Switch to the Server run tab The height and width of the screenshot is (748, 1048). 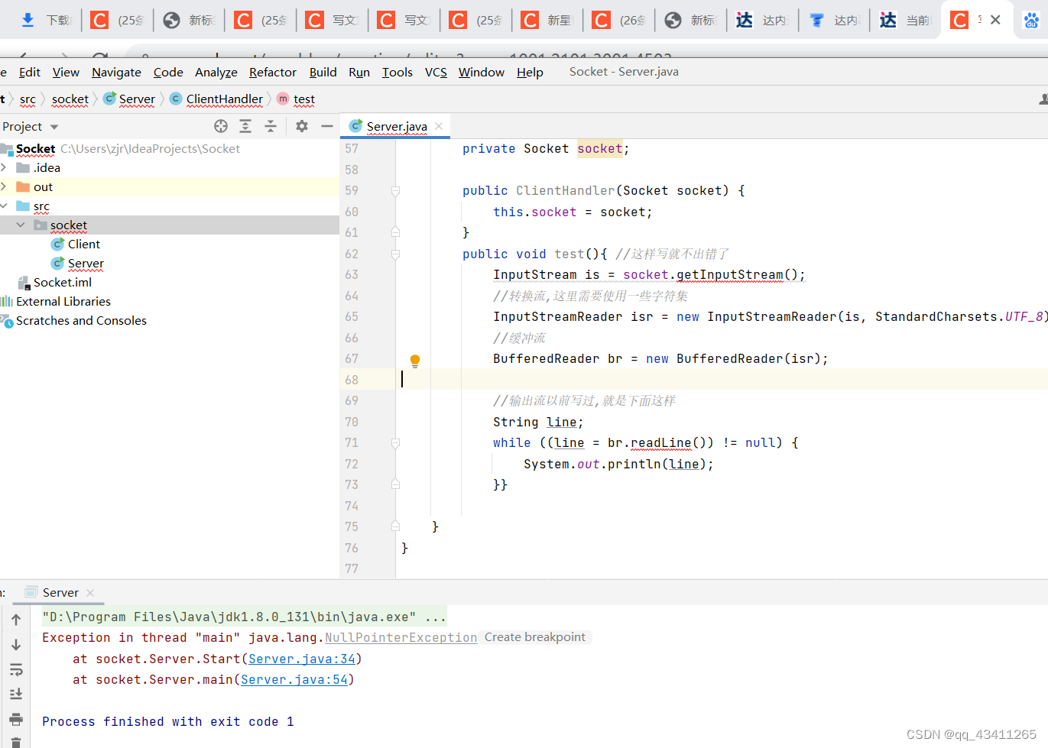[60, 592]
